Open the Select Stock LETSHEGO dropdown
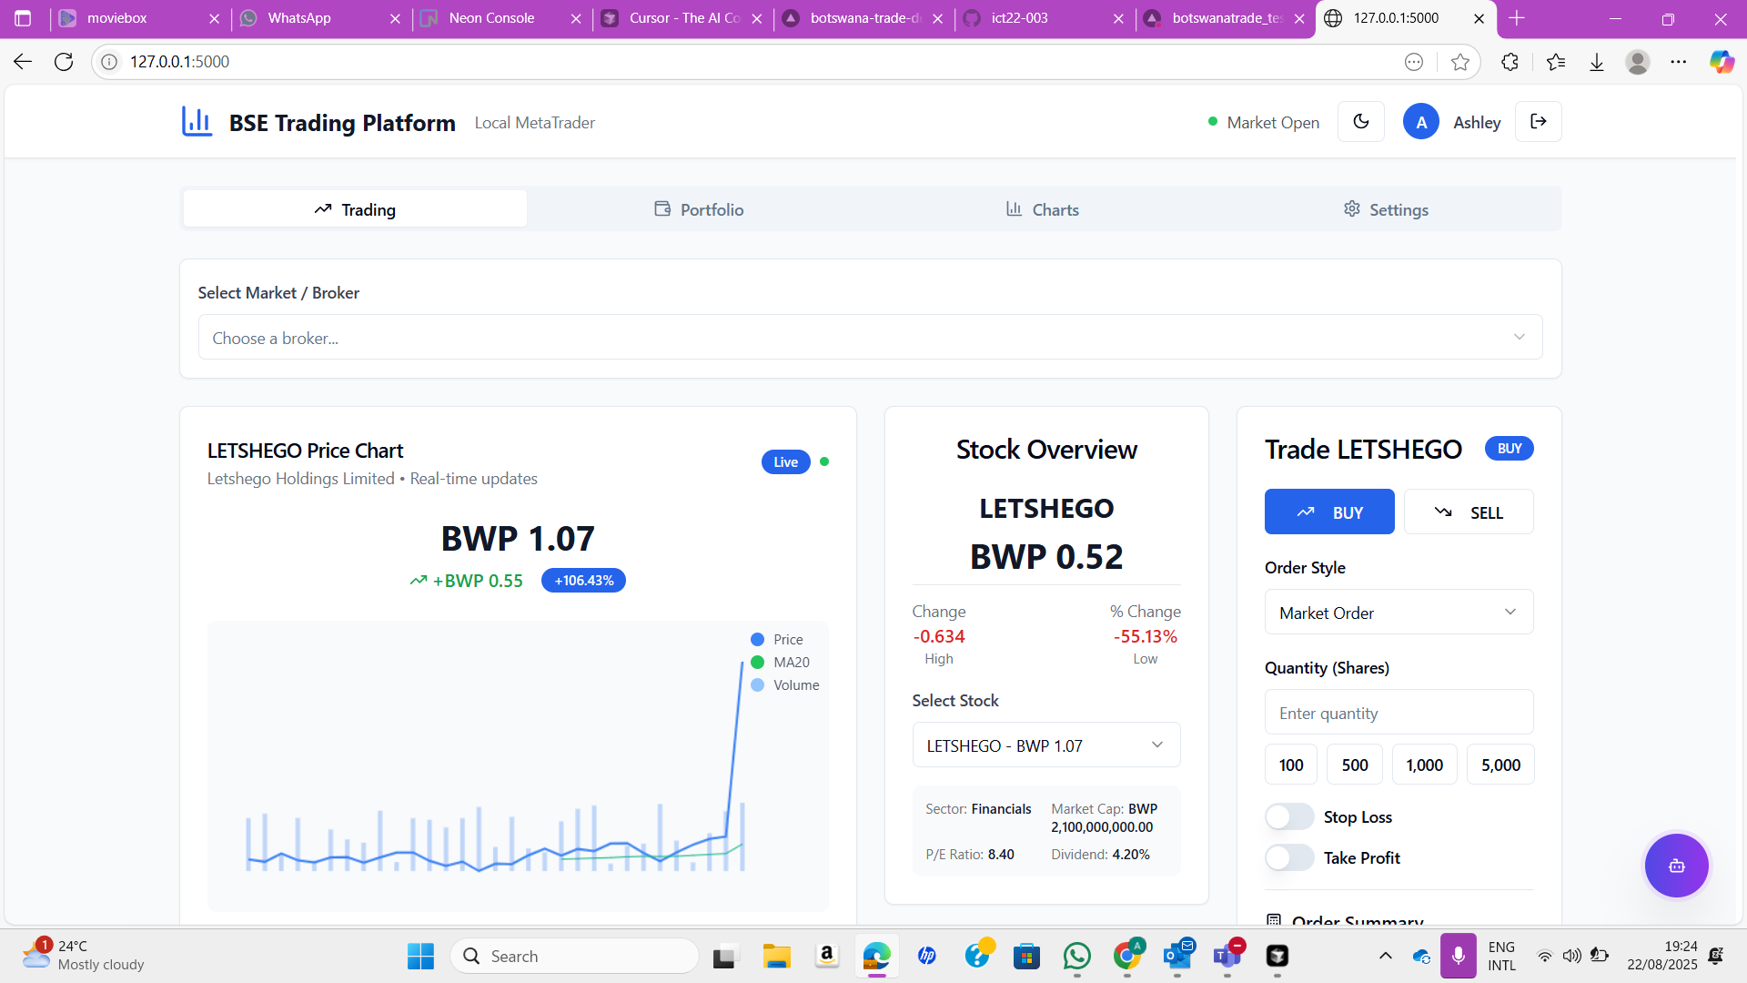The image size is (1747, 983). [1045, 745]
